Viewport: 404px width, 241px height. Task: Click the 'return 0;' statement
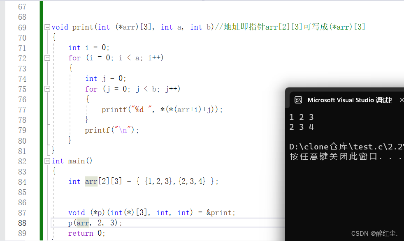coord(86,233)
